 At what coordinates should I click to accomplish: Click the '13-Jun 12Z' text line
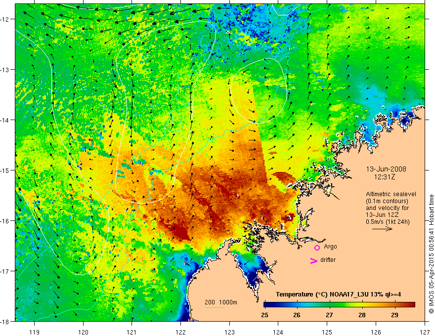click(383, 215)
